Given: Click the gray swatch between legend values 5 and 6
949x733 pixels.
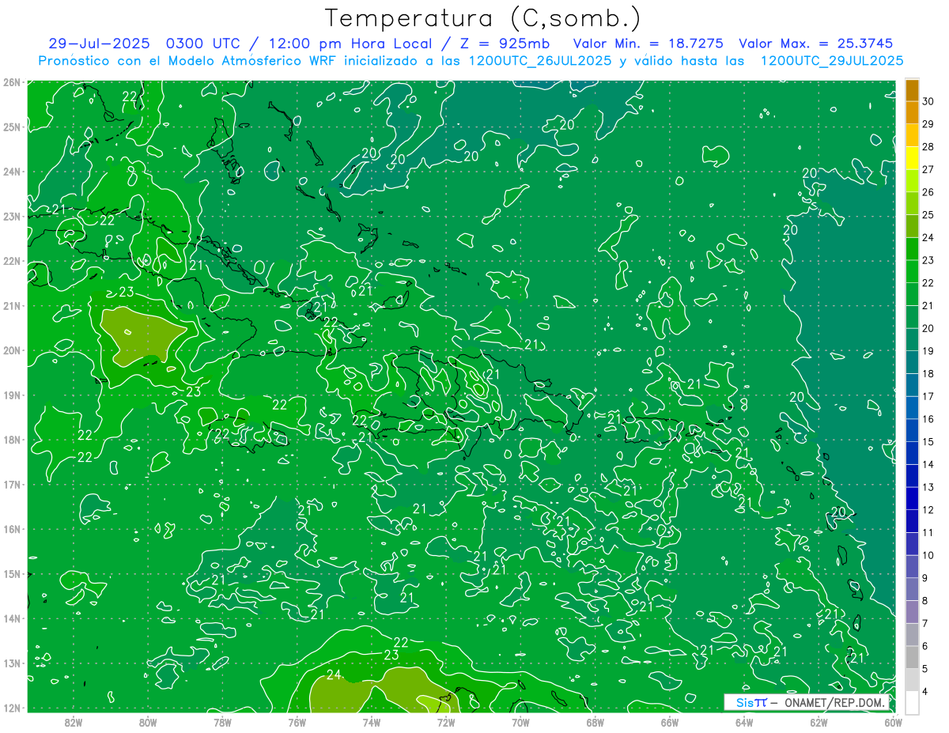Looking at the screenshot, I should click(x=912, y=657).
